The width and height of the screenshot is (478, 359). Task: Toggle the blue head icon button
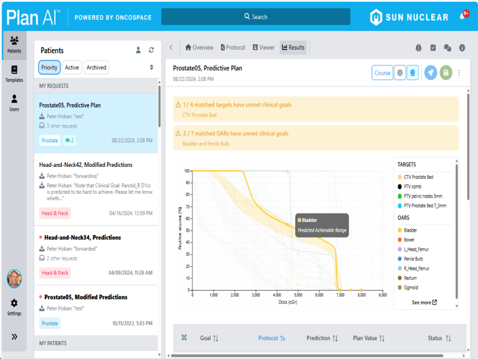tap(412, 73)
